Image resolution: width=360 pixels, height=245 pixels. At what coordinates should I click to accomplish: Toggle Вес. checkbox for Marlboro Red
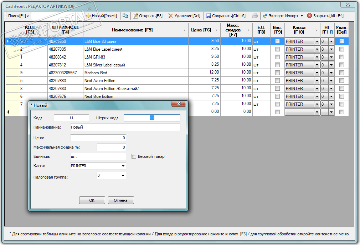277,73
